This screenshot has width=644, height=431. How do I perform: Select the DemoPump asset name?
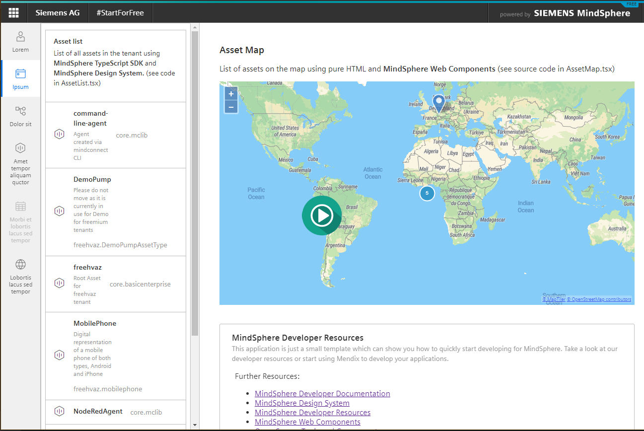point(92,179)
